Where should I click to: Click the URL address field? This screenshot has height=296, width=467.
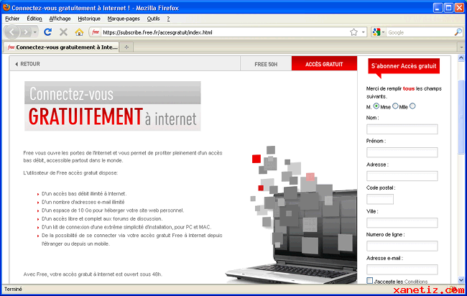point(225,32)
